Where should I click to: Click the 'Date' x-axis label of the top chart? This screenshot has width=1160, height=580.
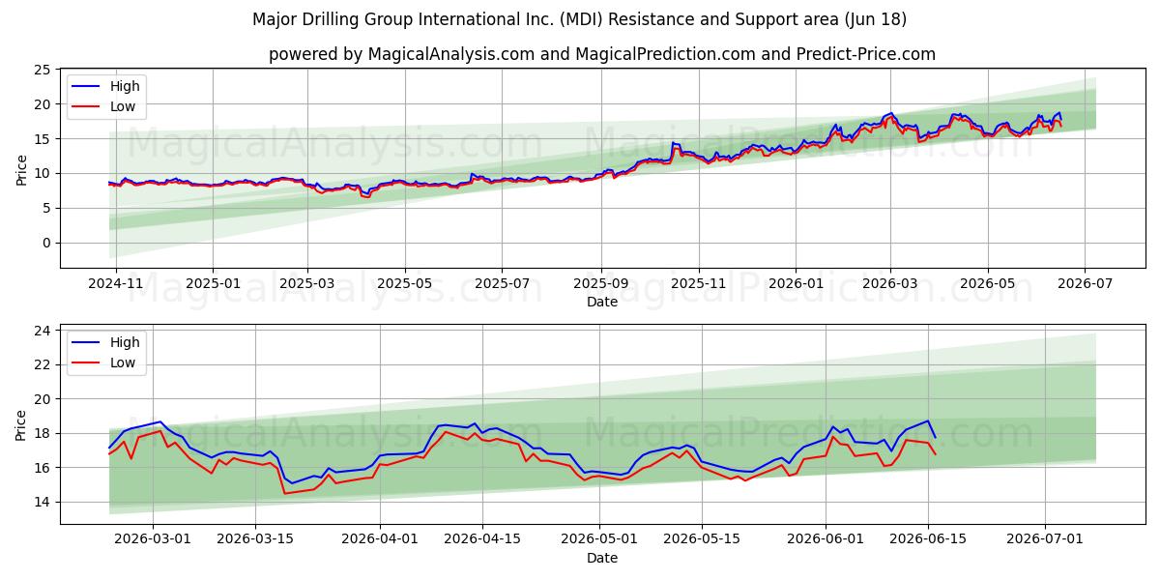coord(602,303)
